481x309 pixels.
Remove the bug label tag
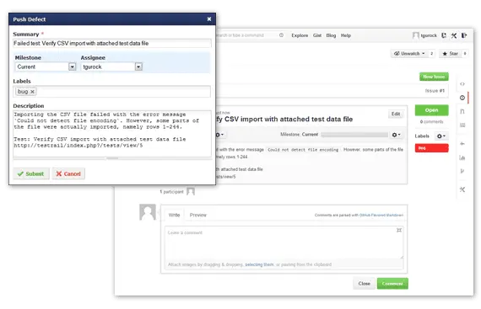coord(32,92)
